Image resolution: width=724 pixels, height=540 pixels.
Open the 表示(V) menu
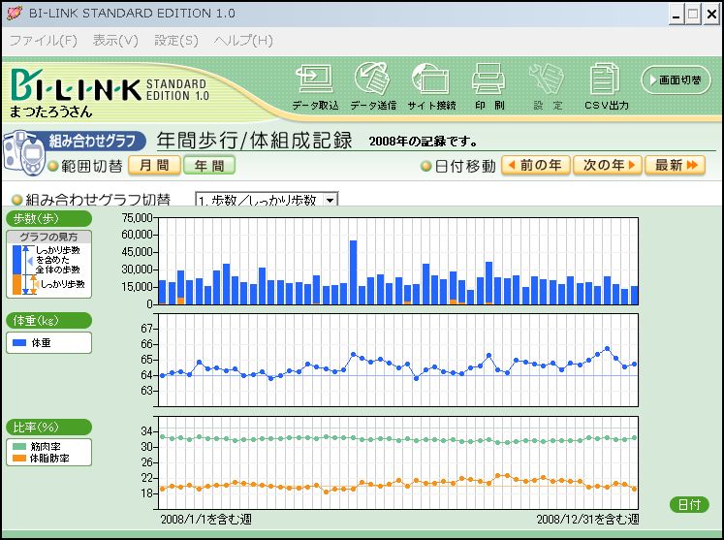tap(115, 41)
